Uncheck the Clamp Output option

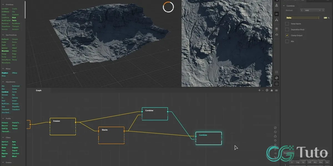287,35
